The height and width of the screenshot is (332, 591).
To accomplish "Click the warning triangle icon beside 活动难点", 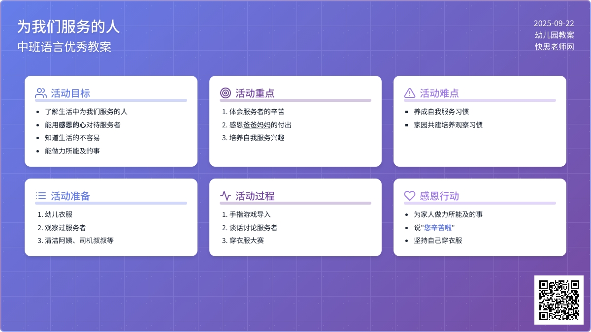I will click(x=409, y=93).
